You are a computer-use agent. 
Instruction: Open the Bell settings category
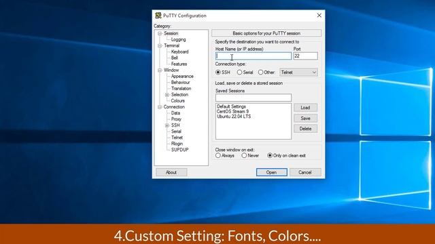pyautogui.click(x=175, y=58)
